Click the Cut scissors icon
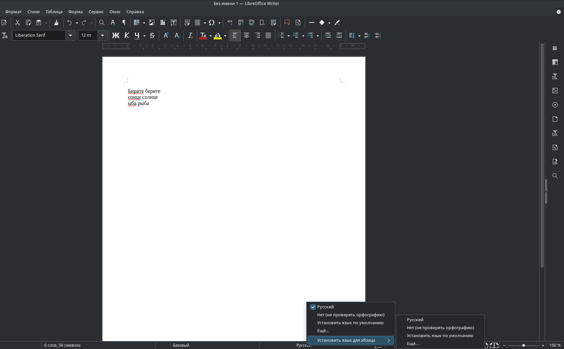Viewport: 564px width, 349px height. tap(18, 22)
